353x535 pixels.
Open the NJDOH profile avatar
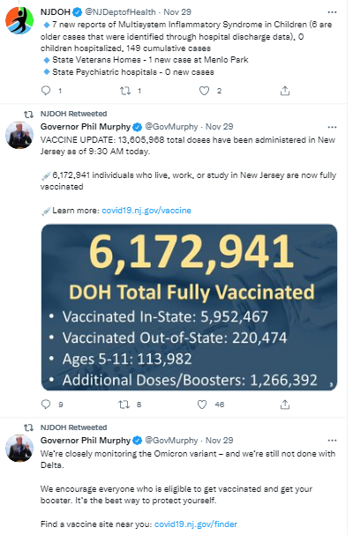tap(19, 20)
